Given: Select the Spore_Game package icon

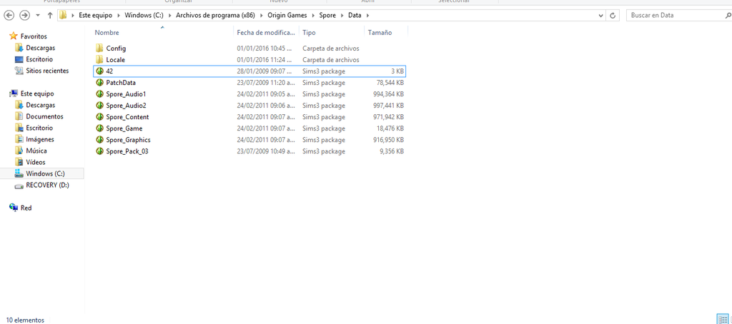Looking at the screenshot, I should (99, 128).
